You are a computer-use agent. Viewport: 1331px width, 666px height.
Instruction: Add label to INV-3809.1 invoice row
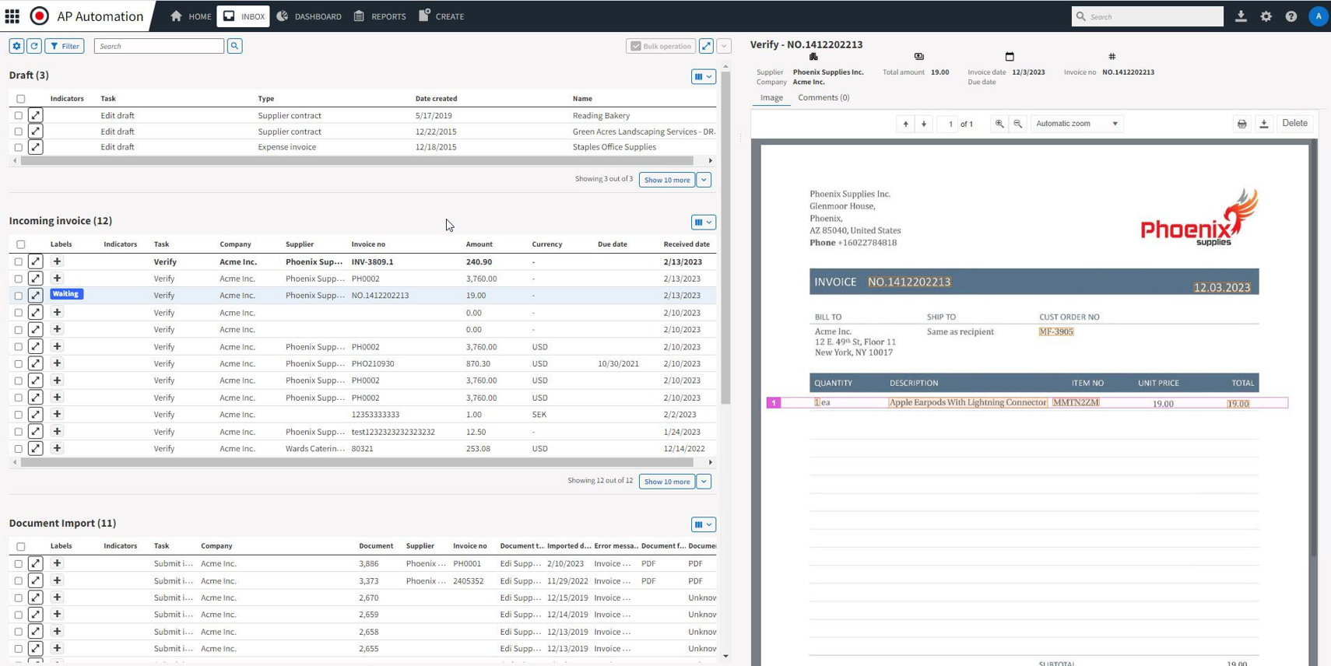(x=57, y=261)
